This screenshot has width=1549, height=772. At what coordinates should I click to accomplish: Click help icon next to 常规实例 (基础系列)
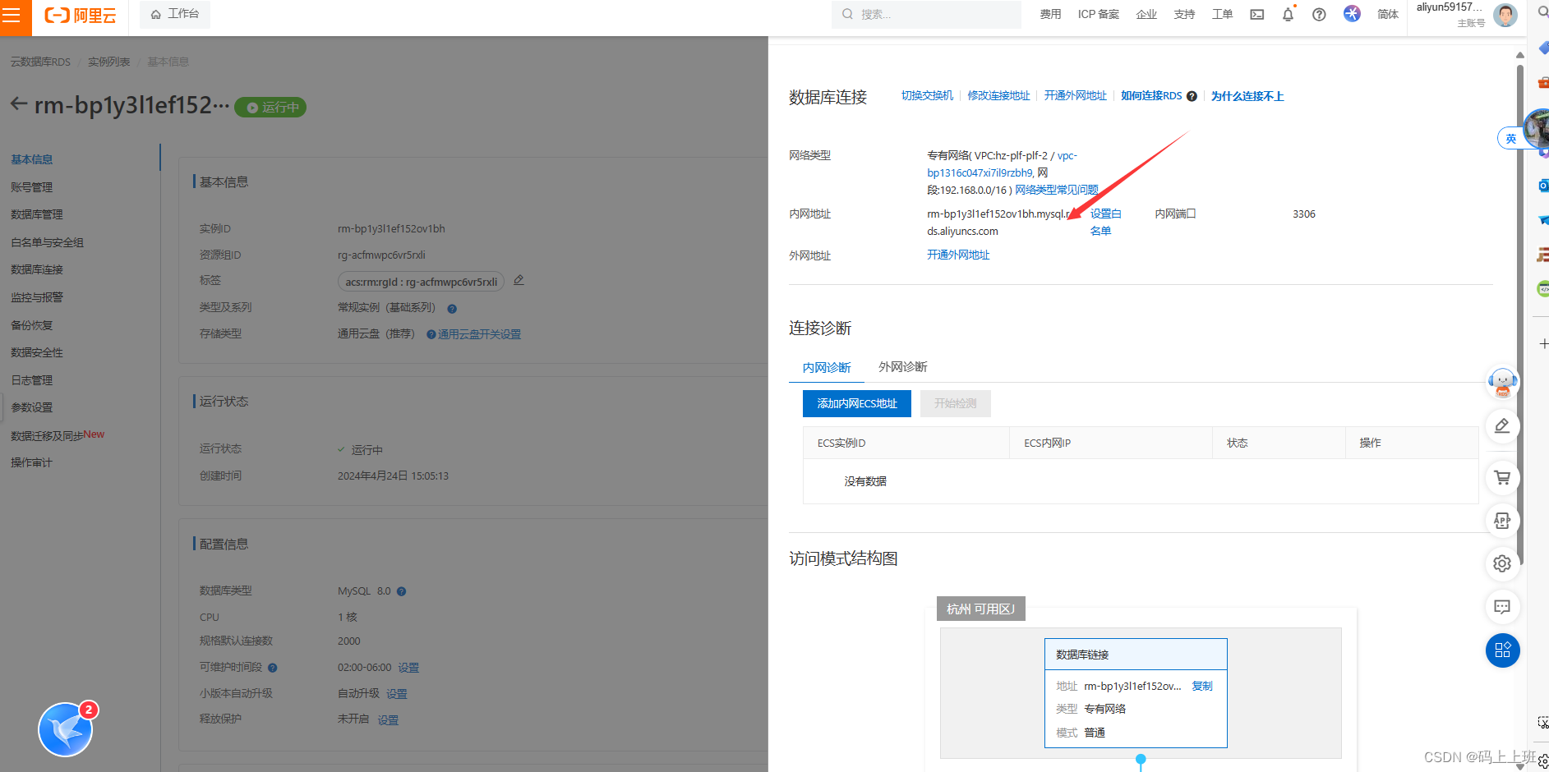pyautogui.click(x=452, y=309)
